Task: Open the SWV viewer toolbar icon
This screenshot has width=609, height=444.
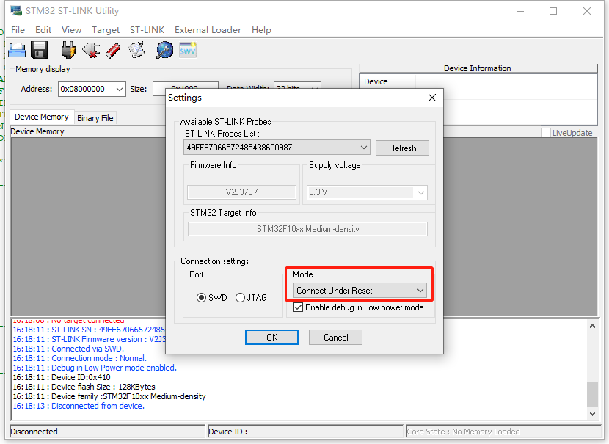Action: [188, 50]
